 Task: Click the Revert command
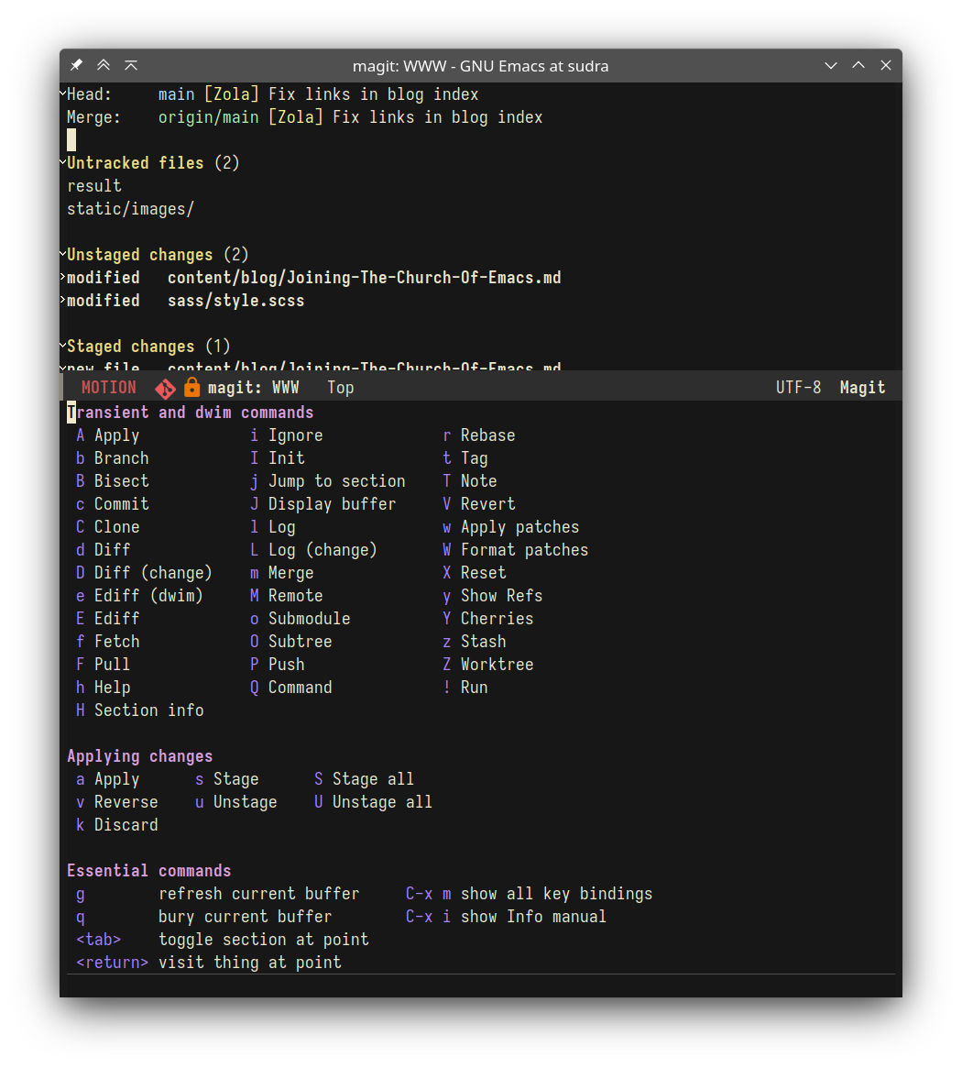click(487, 504)
